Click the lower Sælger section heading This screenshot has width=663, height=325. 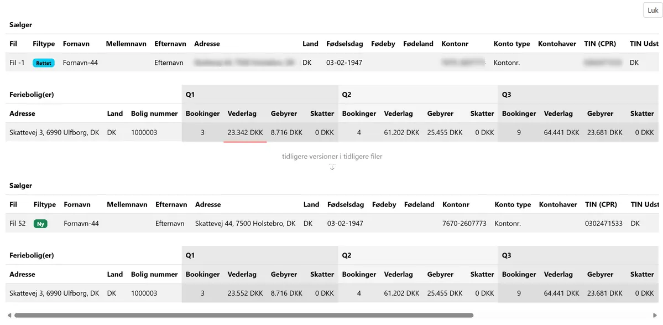(x=20, y=186)
